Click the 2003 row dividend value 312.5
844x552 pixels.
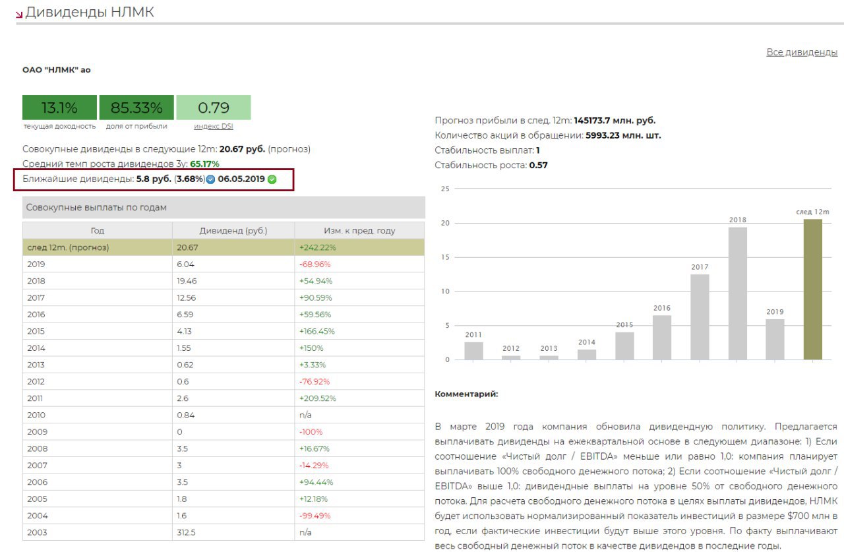[187, 532]
